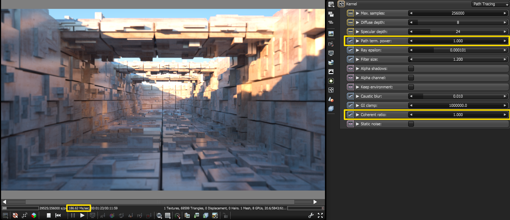Expand the Caustic blur row triangle
Screen dimensions: 510x220
coord(358,96)
